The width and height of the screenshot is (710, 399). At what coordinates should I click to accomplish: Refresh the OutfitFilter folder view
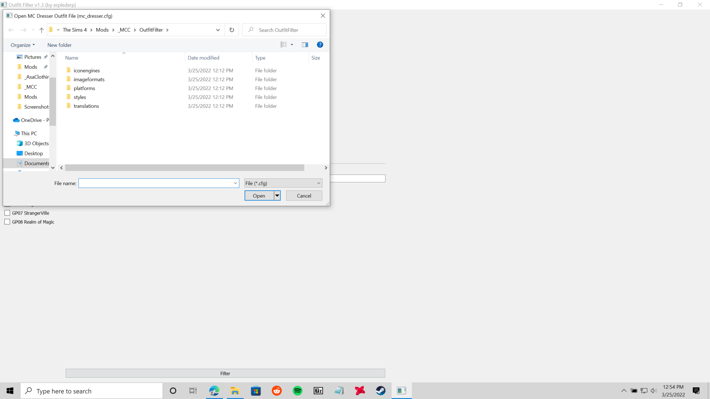[x=231, y=30]
